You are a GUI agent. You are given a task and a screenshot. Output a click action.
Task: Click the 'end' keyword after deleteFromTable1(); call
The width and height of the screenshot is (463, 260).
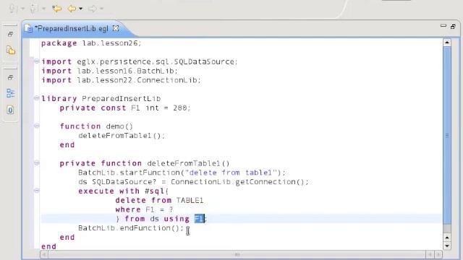67,144
